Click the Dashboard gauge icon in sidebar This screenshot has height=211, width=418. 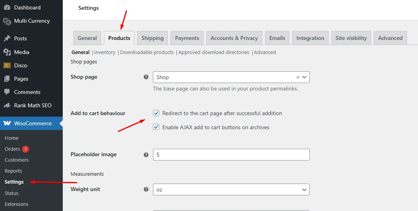pos(7,7)
